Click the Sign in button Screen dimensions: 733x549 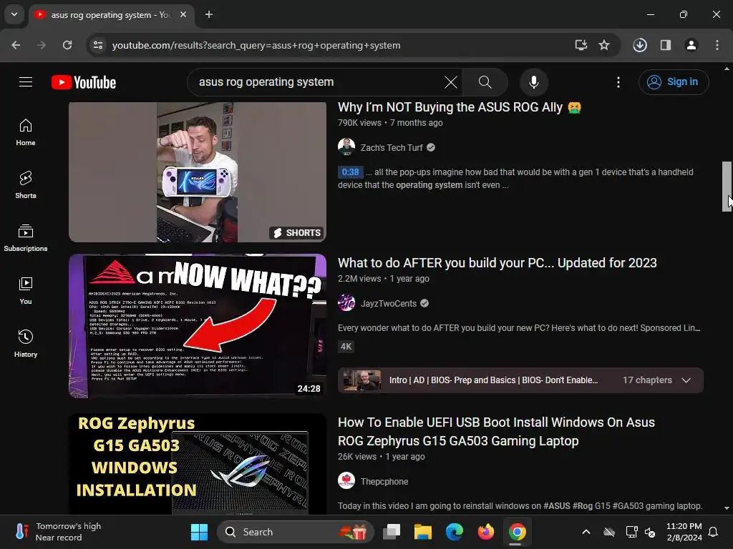(674, 82)
